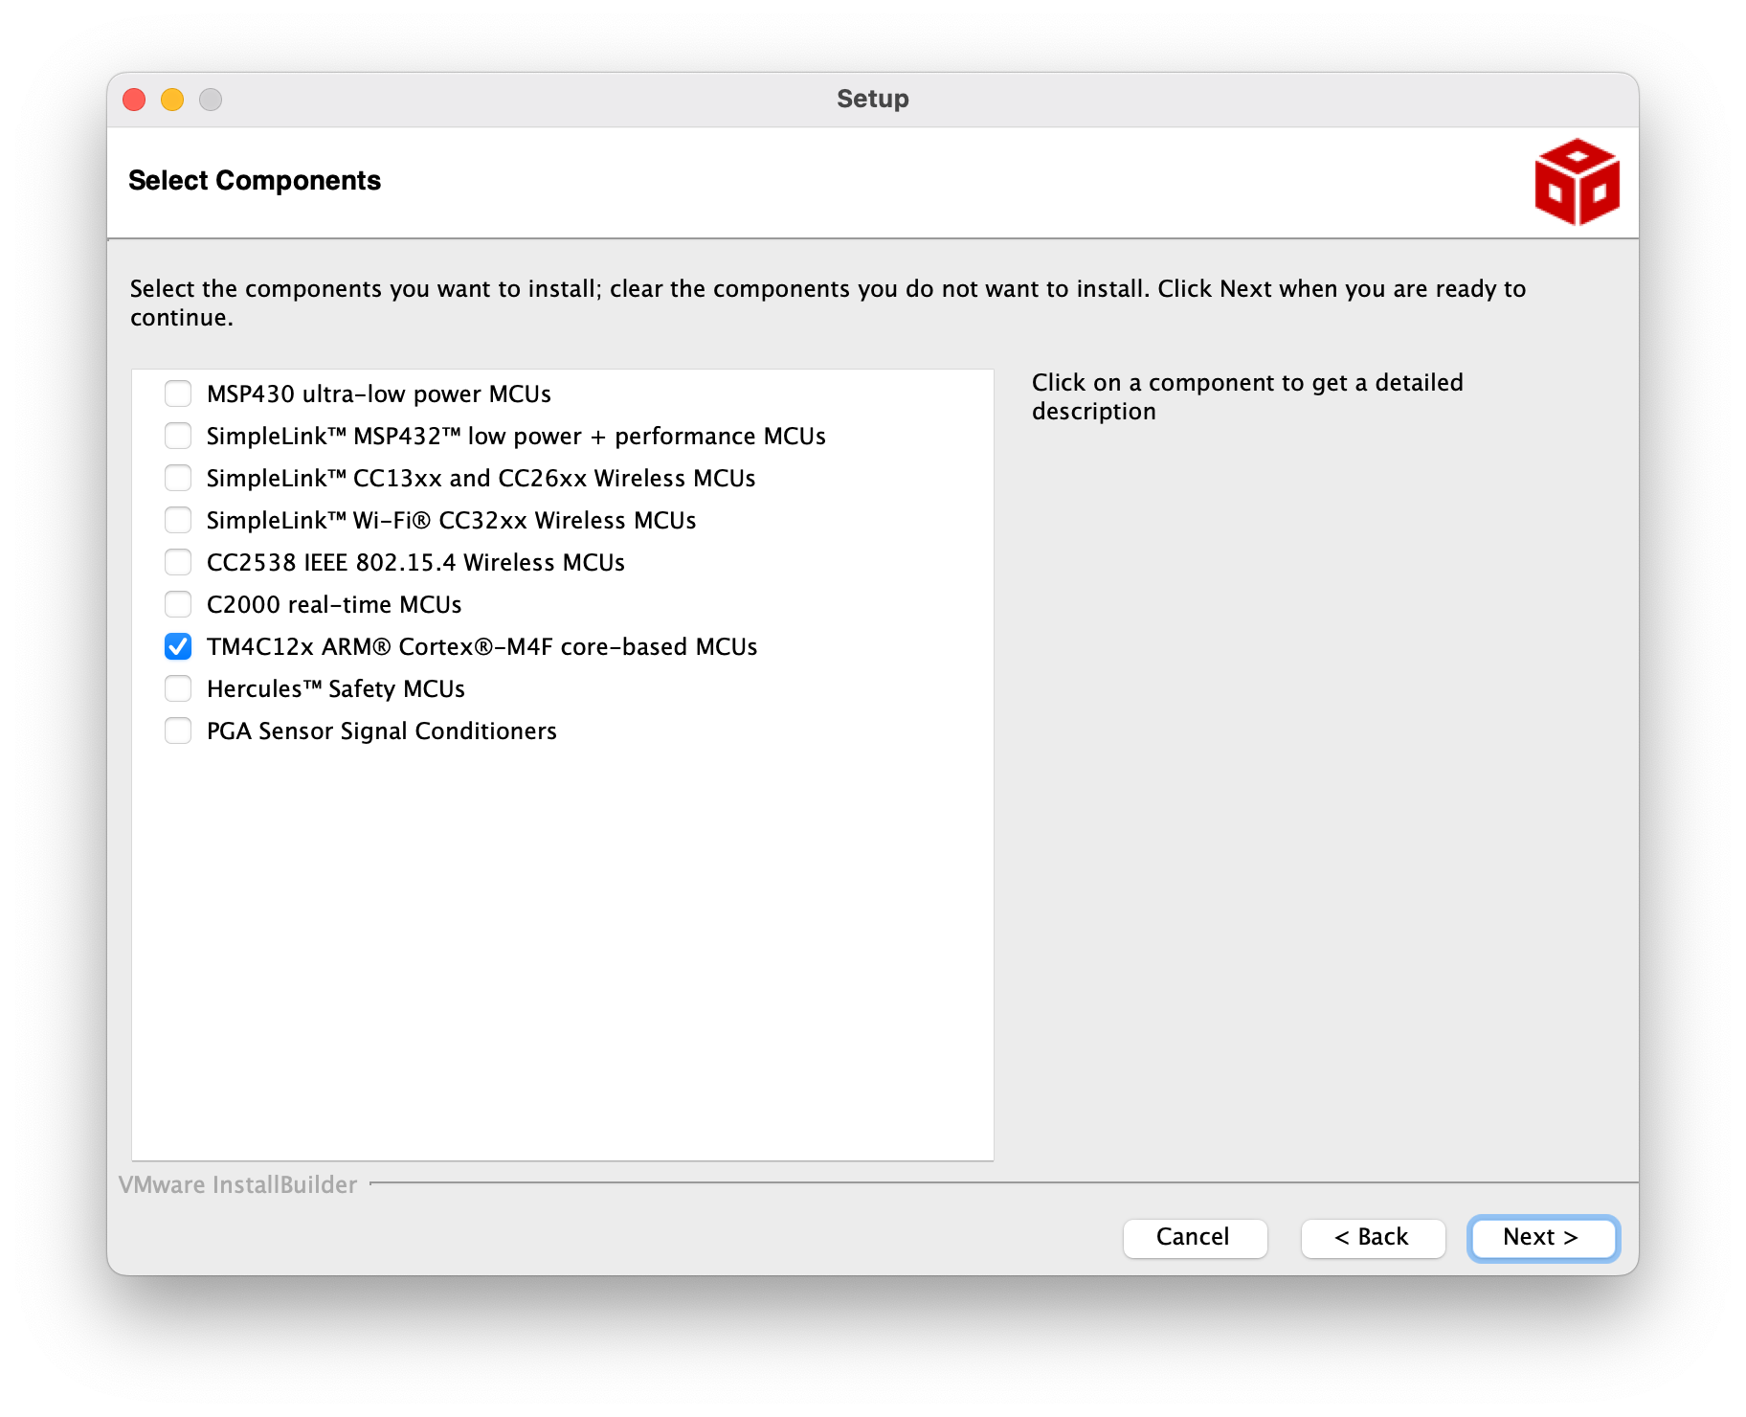Click the Setup title bar
Viewport: 1746px width, 1417px height.
[x=872, y=98]
